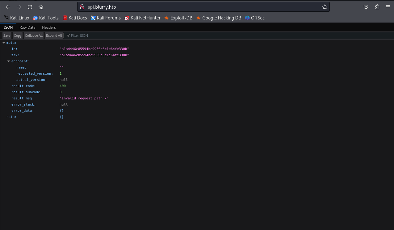Open the Exploit-DB bookmark
This screenshot has width=394, height=230.
178,18
